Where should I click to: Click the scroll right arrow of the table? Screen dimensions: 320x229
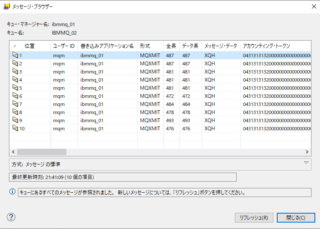tap(307, 152)
